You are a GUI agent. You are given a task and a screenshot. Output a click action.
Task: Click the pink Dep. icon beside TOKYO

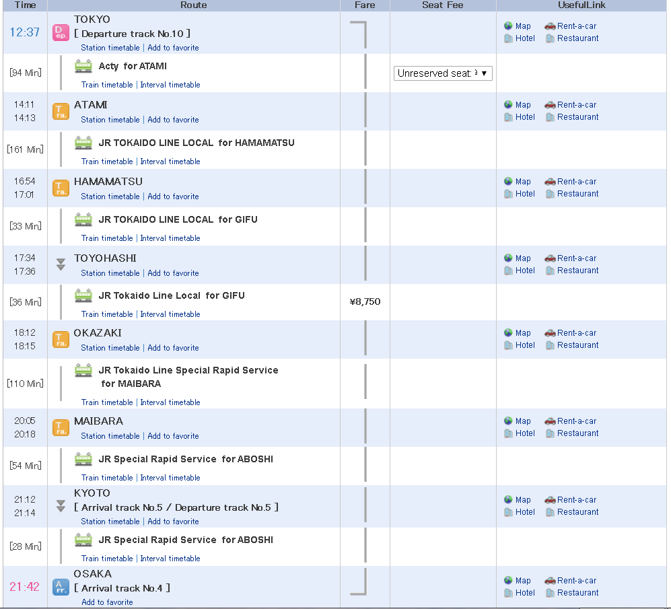click(61, 33)
